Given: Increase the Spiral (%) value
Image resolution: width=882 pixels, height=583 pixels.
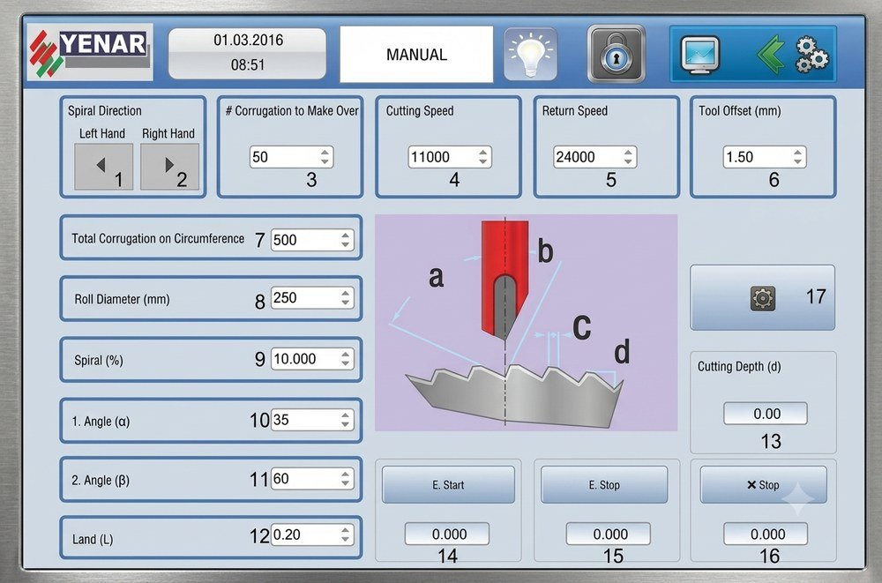Looking at the screenshot, I should pos(346,354).
